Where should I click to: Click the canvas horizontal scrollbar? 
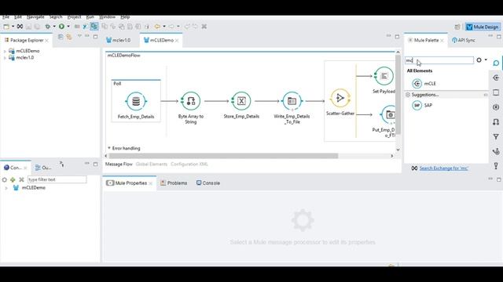pos(223,156)
